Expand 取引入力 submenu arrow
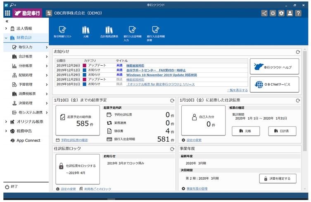 (47, 47)
